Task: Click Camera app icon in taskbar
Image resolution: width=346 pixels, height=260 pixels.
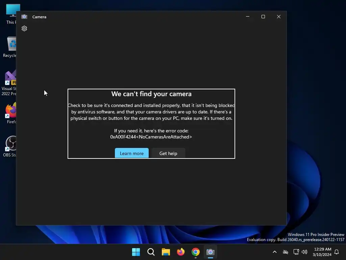Action: (x=210, y=252)
